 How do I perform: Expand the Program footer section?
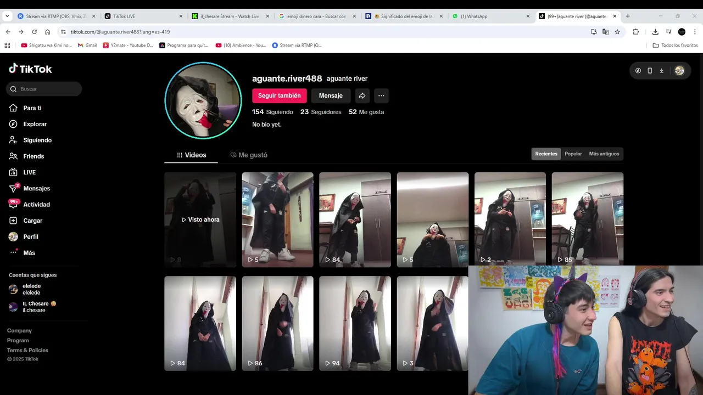pyautogui.click(x=18, y=341)
